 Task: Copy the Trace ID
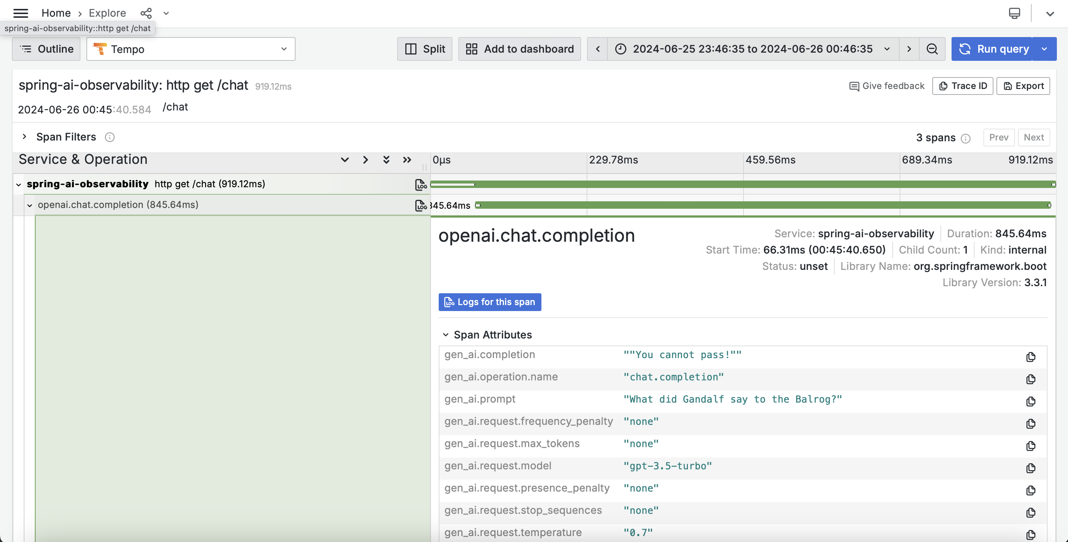963,86
